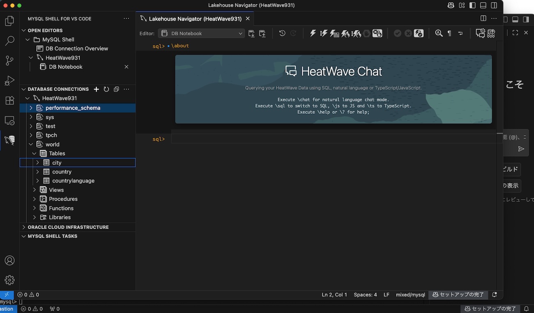The height and width of the screenshot is (313, 534).
Task: Open the Remote Explorer view
Action: point(9,120)
